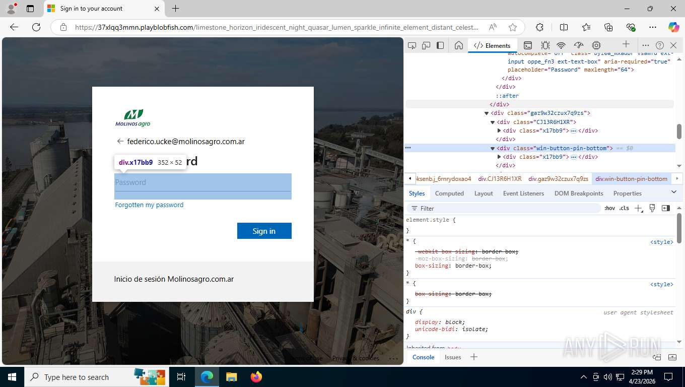Screen dimensions: 685x387
Task: Switch to the Layout tab
Action: (x=484, y=193)
